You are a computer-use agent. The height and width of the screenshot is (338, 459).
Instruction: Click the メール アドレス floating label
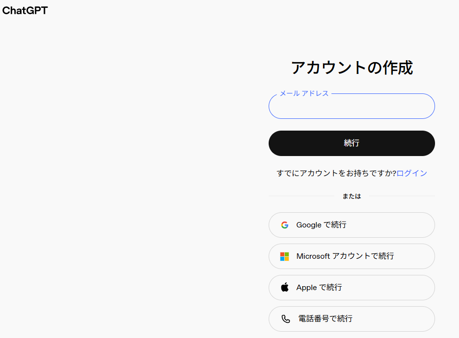pos(304,93)
